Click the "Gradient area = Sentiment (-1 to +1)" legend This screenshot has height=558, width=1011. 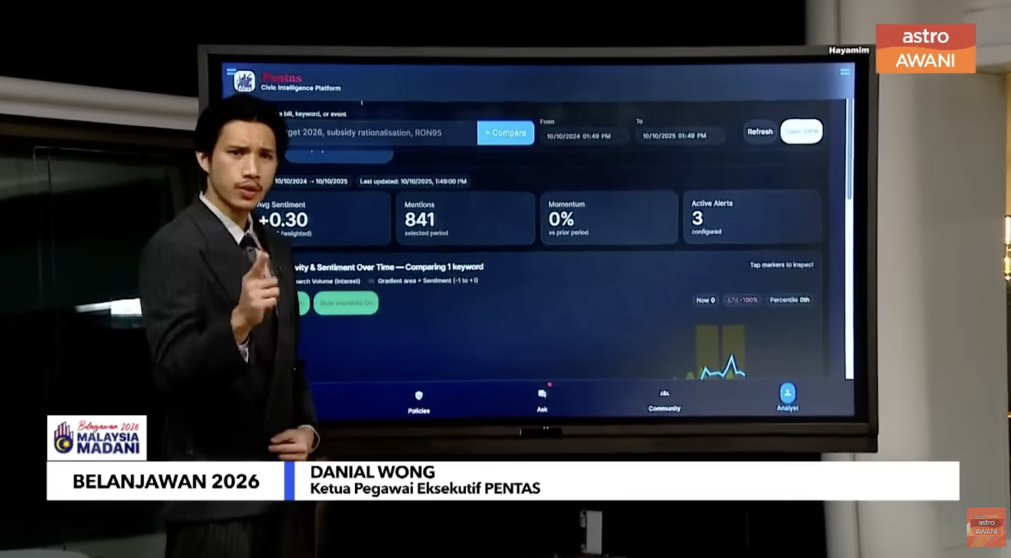pos(427,280)
